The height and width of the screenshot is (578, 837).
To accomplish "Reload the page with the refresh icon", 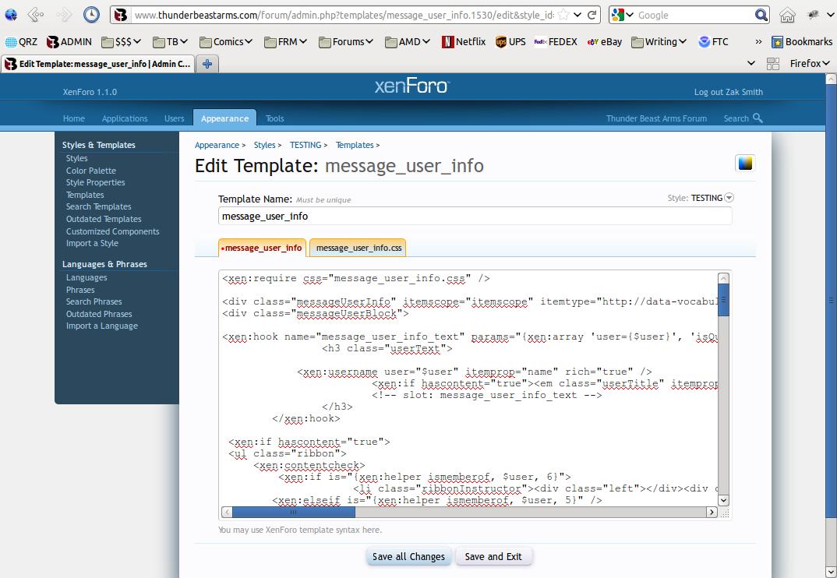I will (592, 15).
